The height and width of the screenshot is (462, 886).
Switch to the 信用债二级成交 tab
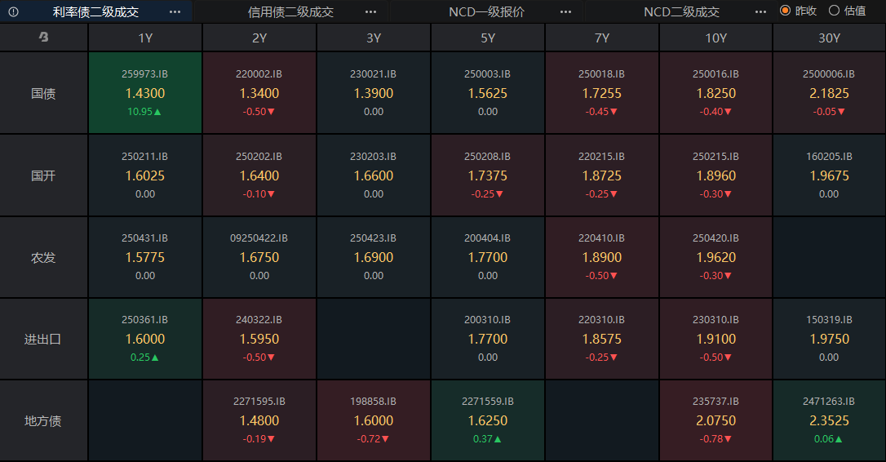pyautogui.click(x=290, y=12)
